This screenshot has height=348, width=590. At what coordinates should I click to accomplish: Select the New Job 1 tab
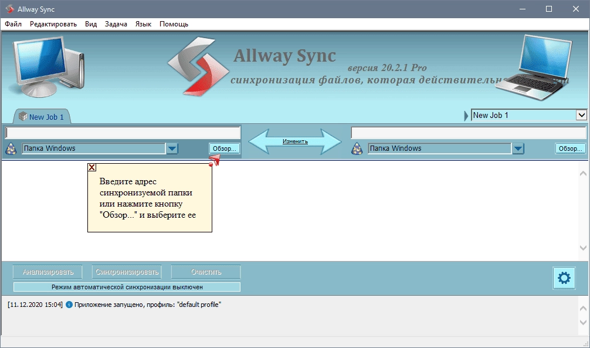click(42, 117)
